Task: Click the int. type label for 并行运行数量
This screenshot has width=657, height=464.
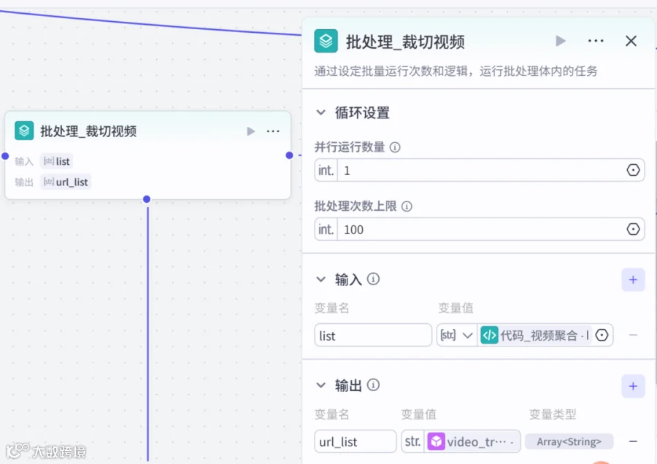Action: point(326,171)
